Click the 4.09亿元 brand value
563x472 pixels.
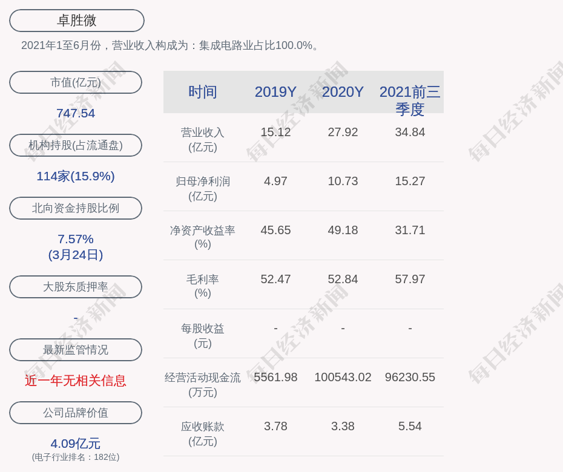tap(76, 444)
